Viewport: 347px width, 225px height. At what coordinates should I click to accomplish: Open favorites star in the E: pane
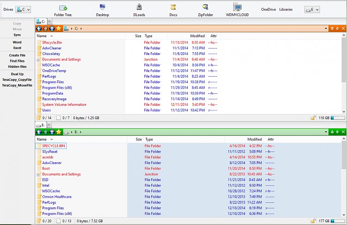coord(59,132)
